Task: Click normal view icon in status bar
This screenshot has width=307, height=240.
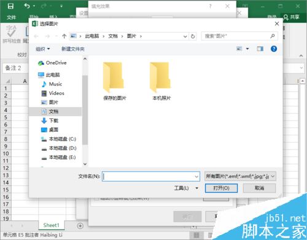Action: [x=196, y=235]
